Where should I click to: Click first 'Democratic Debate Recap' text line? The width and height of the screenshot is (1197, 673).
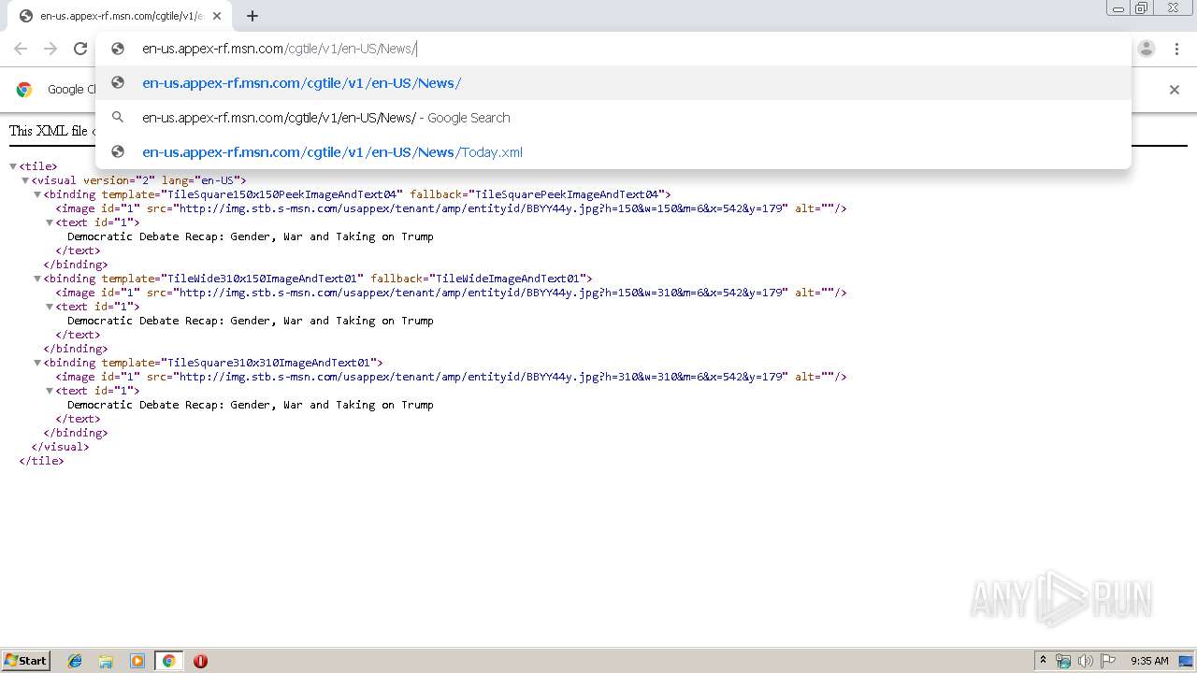[x=251, y=236]
